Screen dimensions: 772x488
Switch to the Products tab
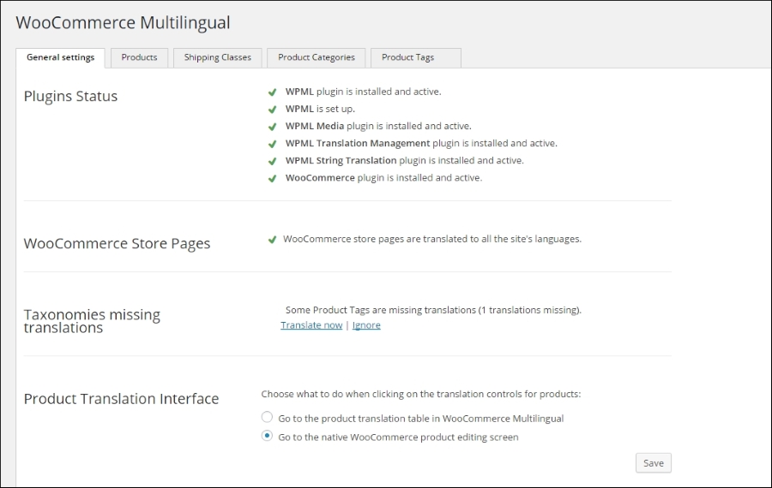[139, 57]
